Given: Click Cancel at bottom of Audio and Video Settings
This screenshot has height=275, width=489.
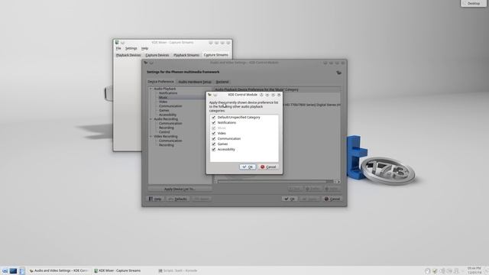Looking at the screenshot, I should pos(332,199).
